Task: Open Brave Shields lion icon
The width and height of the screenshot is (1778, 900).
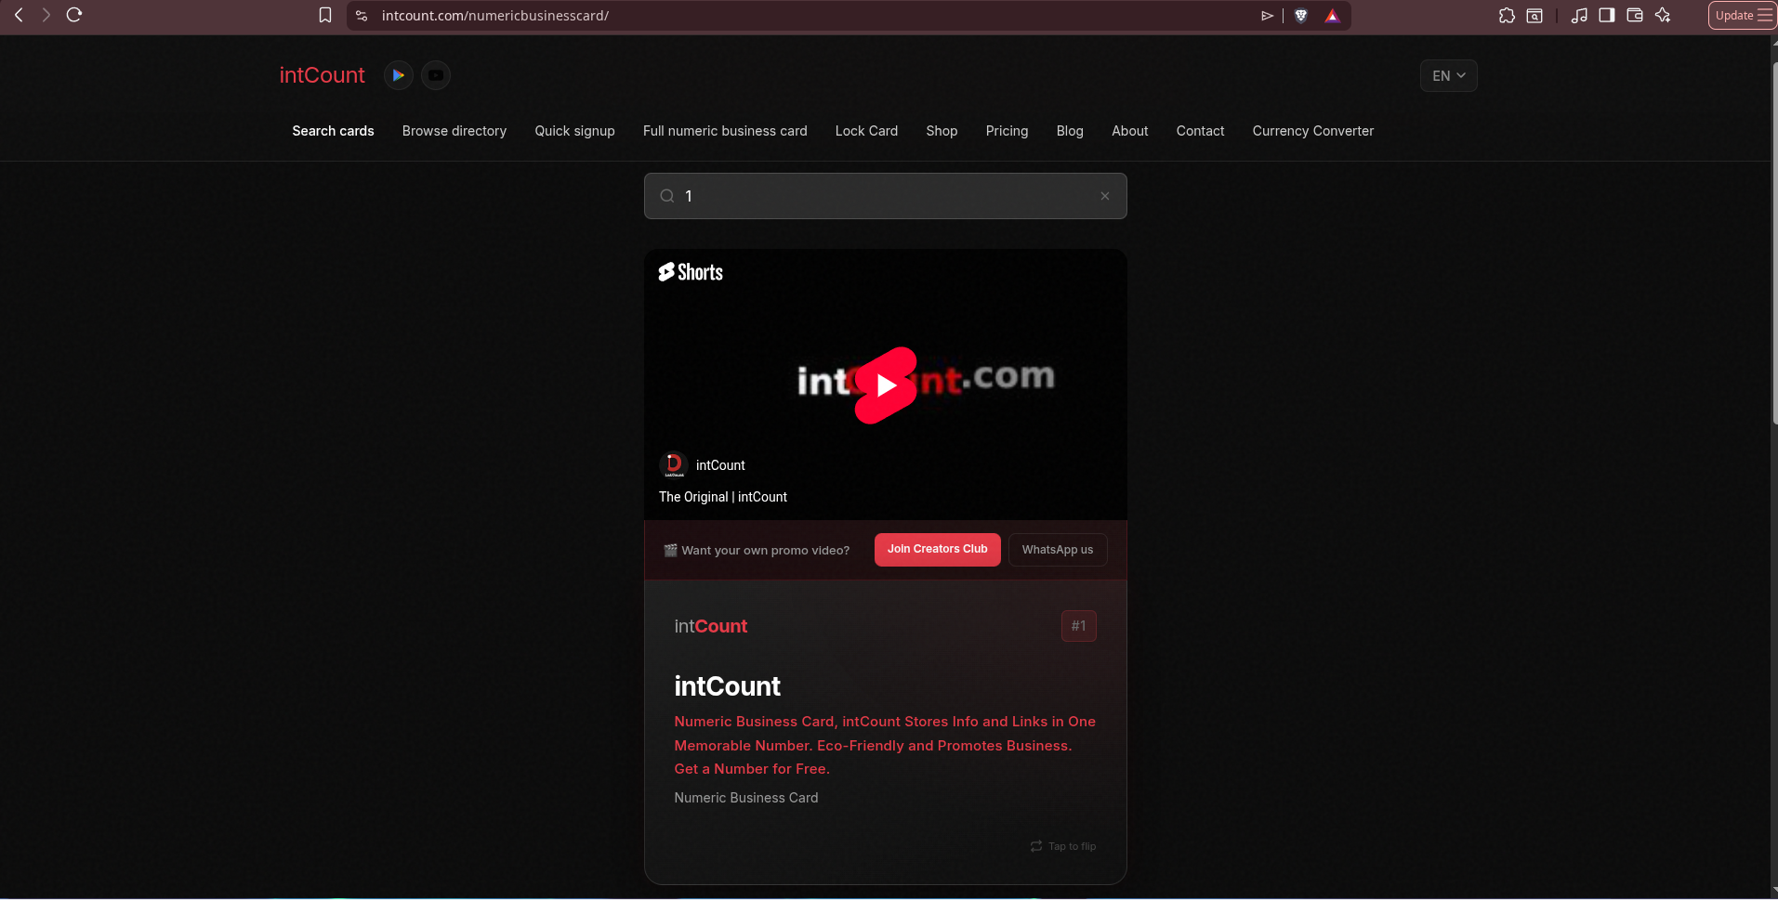Action: [x=1301, y=16]
